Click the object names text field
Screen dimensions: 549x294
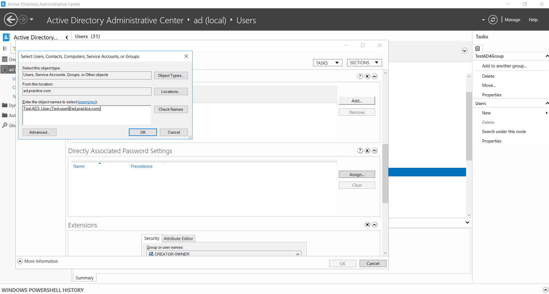[x=87, y=115]
